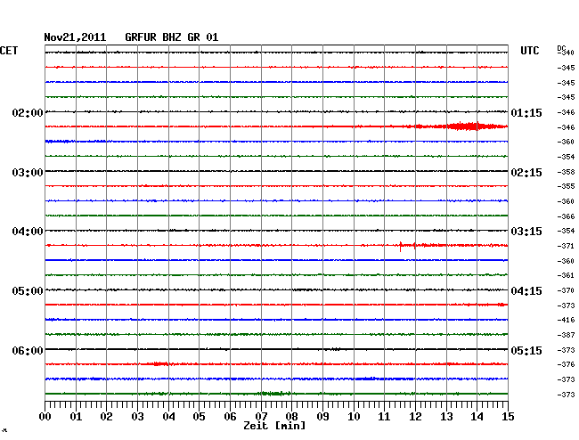Screen dimensions: 579x440
Task: Click minute 11 on the time axis
Action: [384, 417]
